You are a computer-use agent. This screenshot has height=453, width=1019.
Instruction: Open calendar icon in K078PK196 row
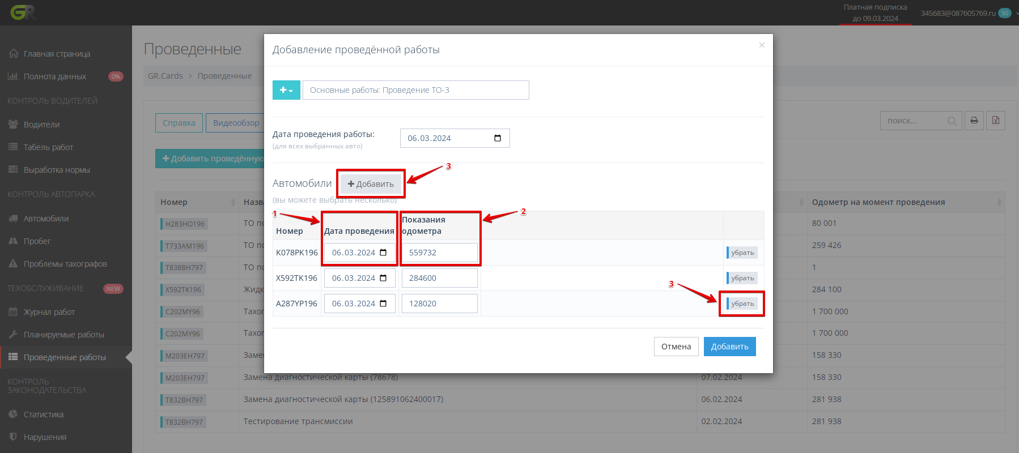(x=383, y=253)
